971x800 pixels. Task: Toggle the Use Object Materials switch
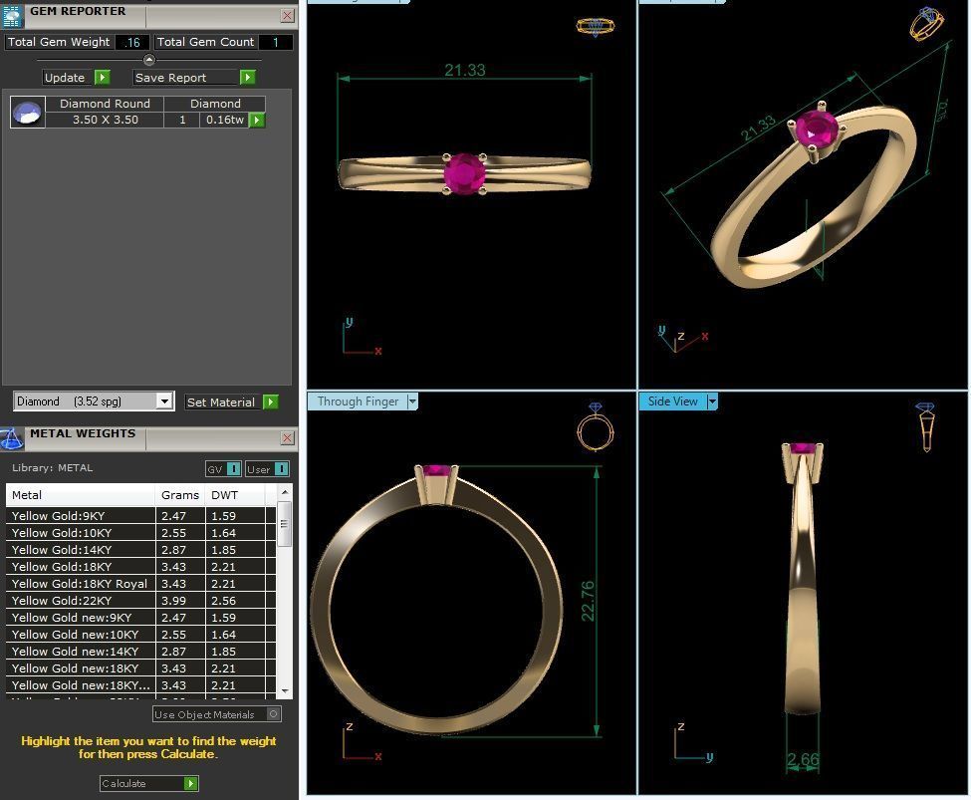(x=274, y=714)
